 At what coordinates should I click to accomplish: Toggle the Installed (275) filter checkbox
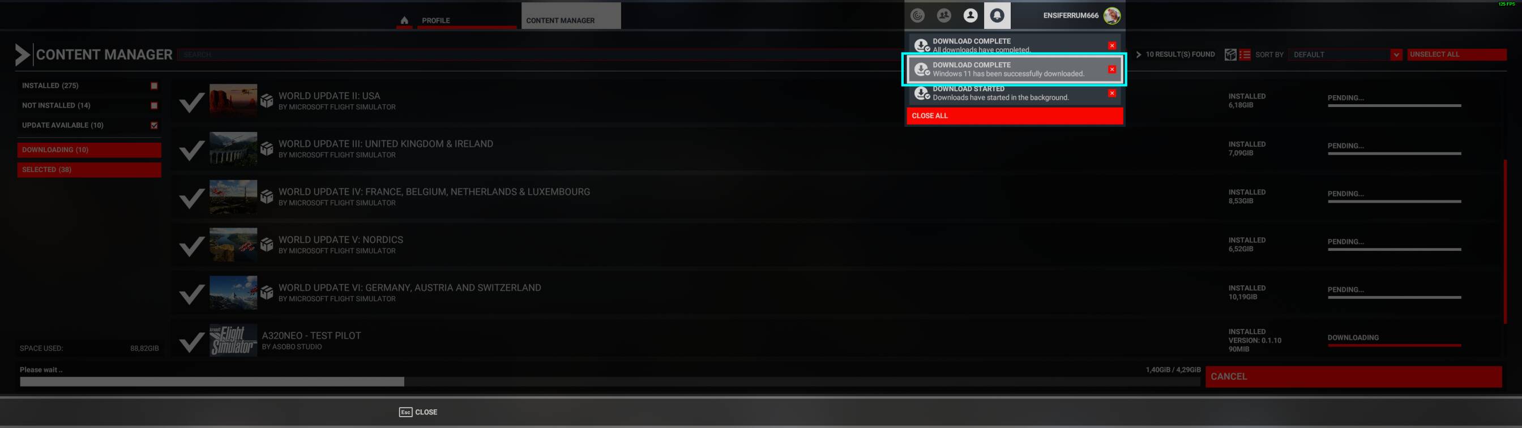pyautogui.click(x=154, y=85)
